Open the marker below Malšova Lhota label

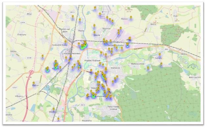click(148, 68)
